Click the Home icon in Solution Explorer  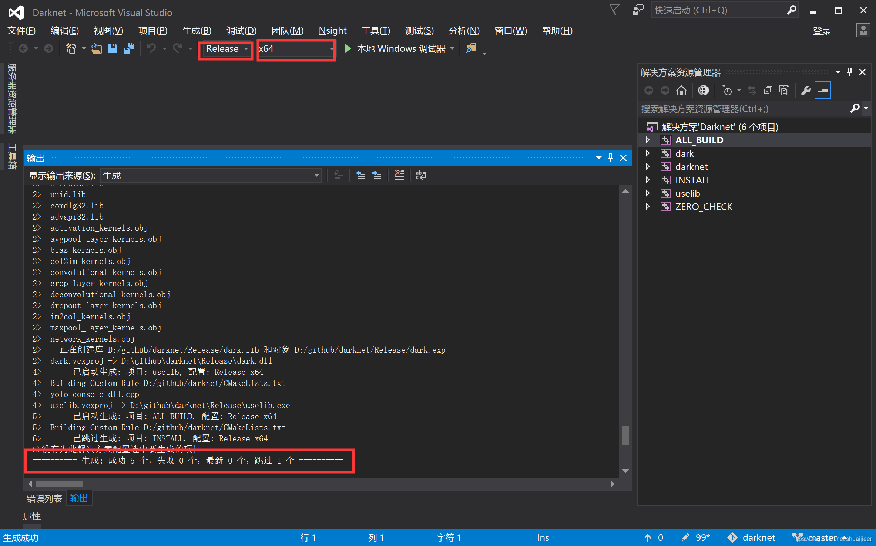681,91
